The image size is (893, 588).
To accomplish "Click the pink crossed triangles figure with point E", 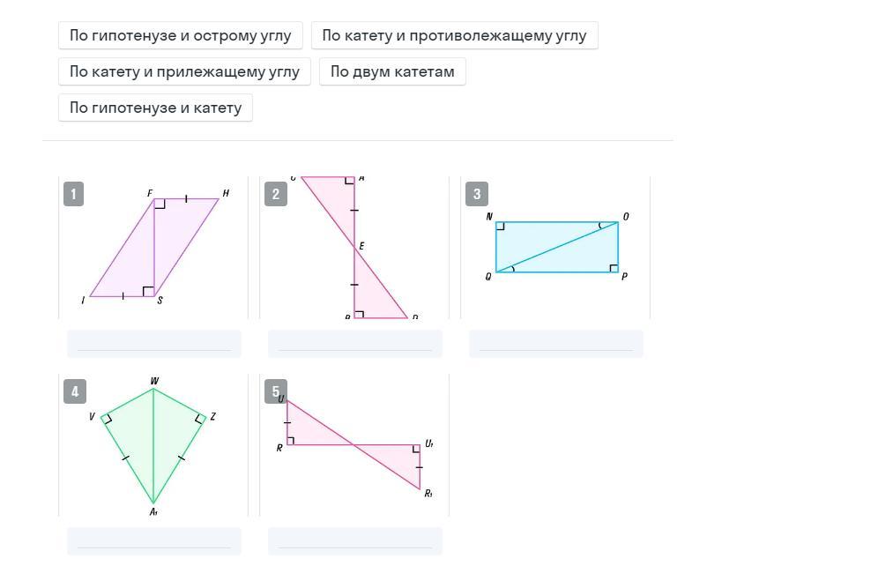I will 355,249.
